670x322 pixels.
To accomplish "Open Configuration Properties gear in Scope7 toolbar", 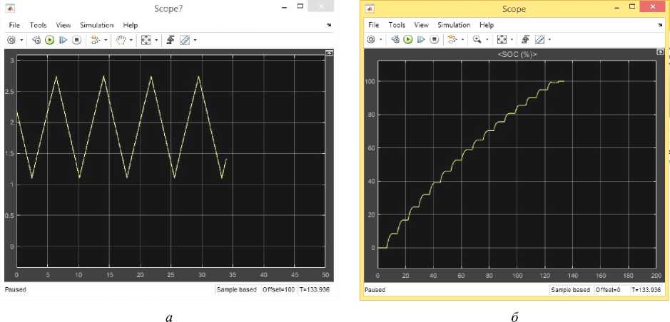I will 11,40.
